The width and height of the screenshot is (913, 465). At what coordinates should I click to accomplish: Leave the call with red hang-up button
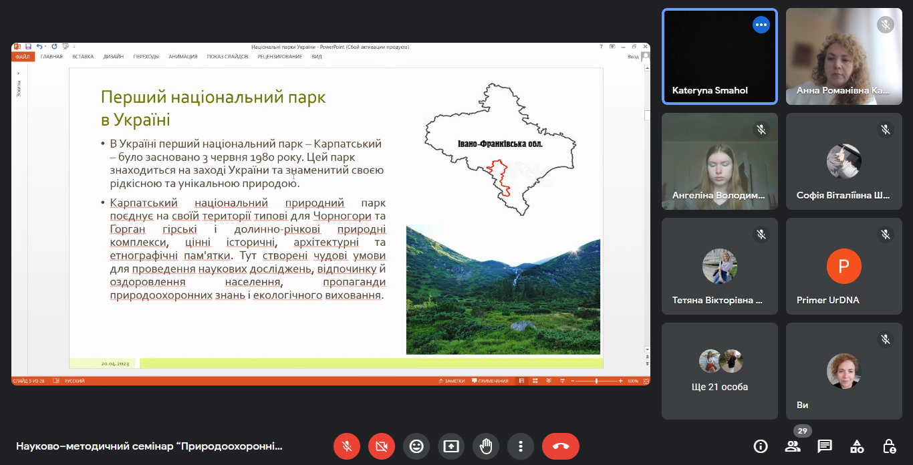pyautogui.click(x=560, y=446)
